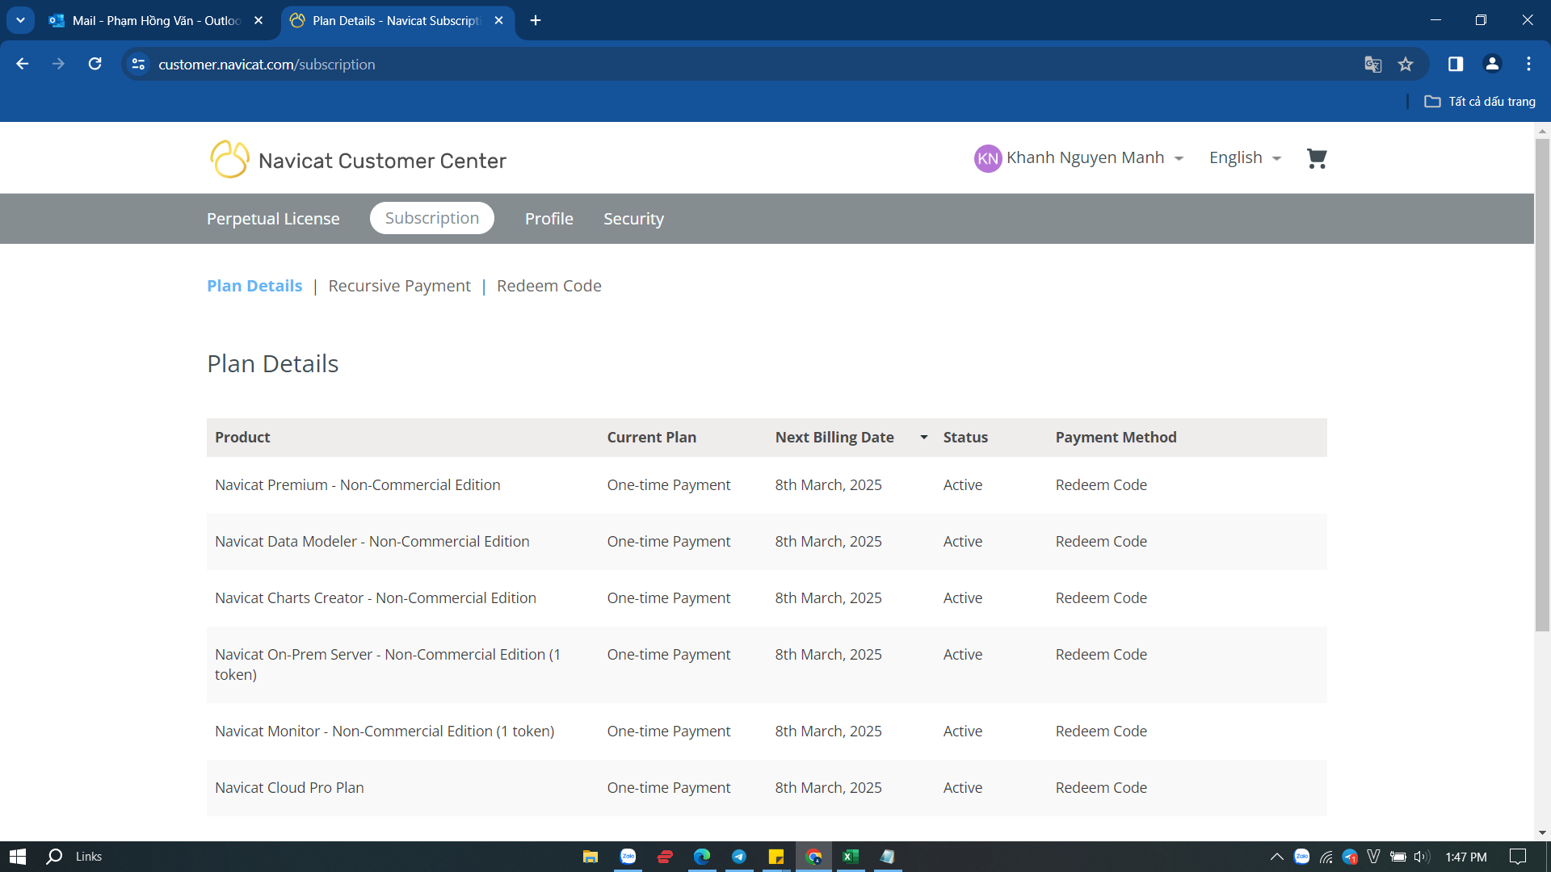The width and height of the screenshot is (1551, 872).
Task: Click the Status column header
Action: [x=965, y=438]
